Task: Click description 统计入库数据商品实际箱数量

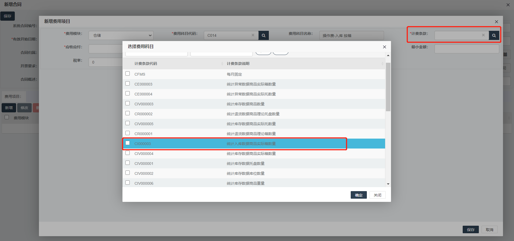Action: pyautogui.click(x=251, y=144)
